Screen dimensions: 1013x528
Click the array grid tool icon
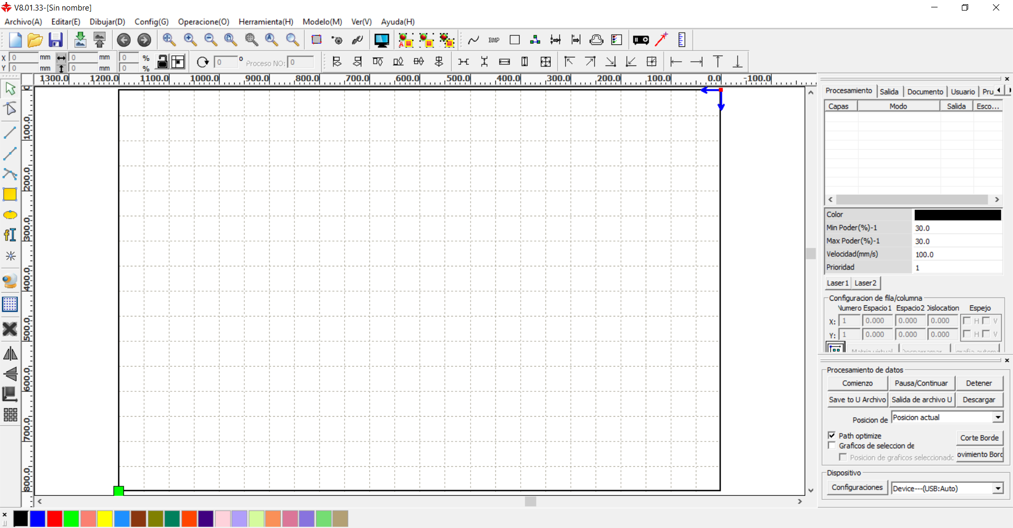(10, 415)
